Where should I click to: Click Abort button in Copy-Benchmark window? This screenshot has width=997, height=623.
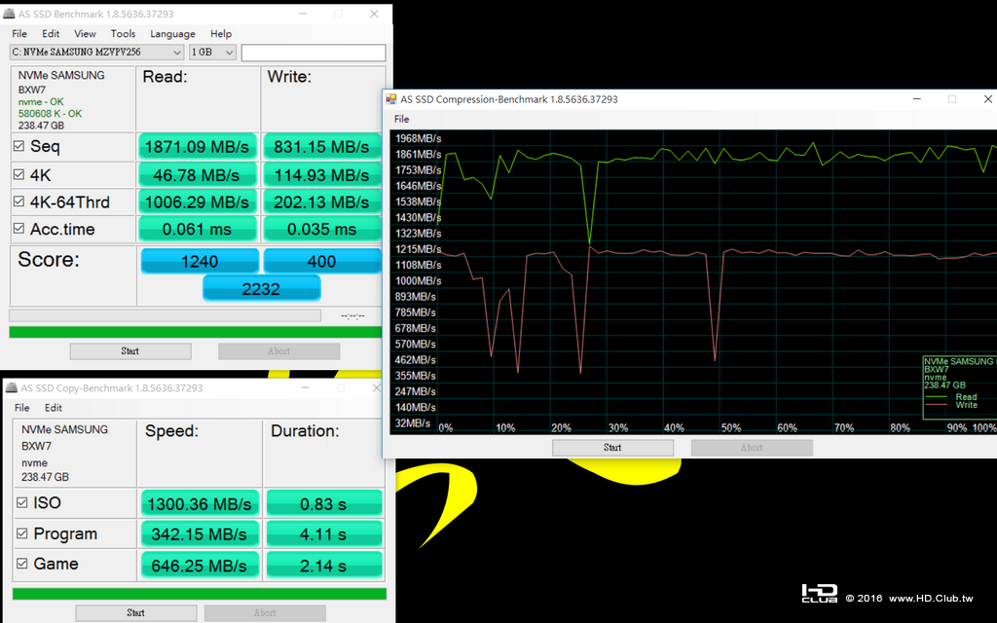(x=265, y=613)
